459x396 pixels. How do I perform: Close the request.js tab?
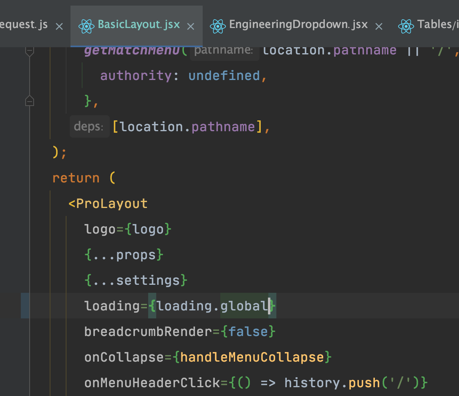(x=59, y=26)
